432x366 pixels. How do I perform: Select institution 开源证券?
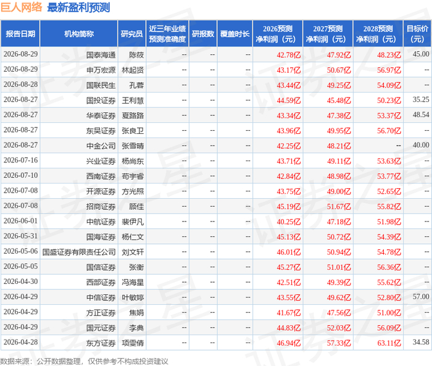click(101, 191)
